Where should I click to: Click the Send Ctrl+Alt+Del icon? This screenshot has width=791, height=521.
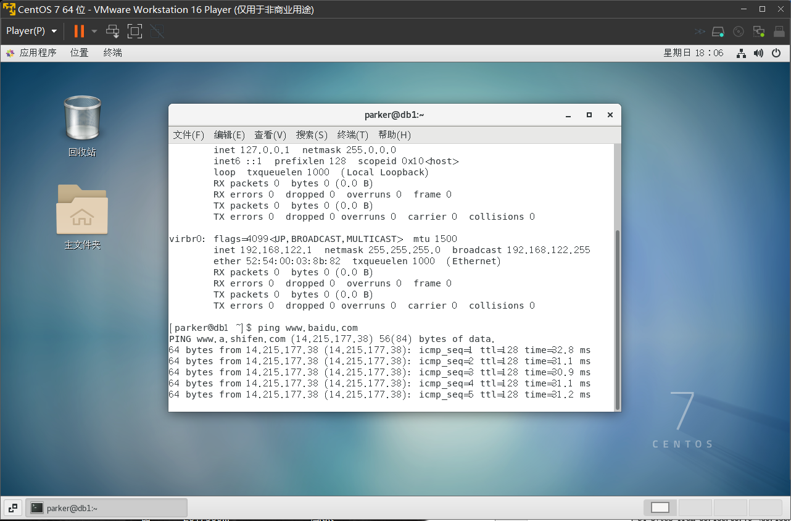tap(112, 31)
